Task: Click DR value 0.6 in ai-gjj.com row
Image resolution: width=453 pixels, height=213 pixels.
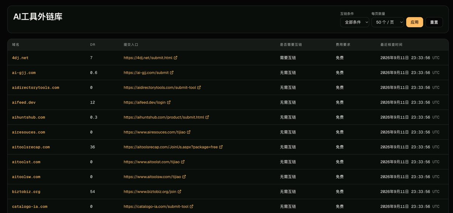Action: point(94,73)
